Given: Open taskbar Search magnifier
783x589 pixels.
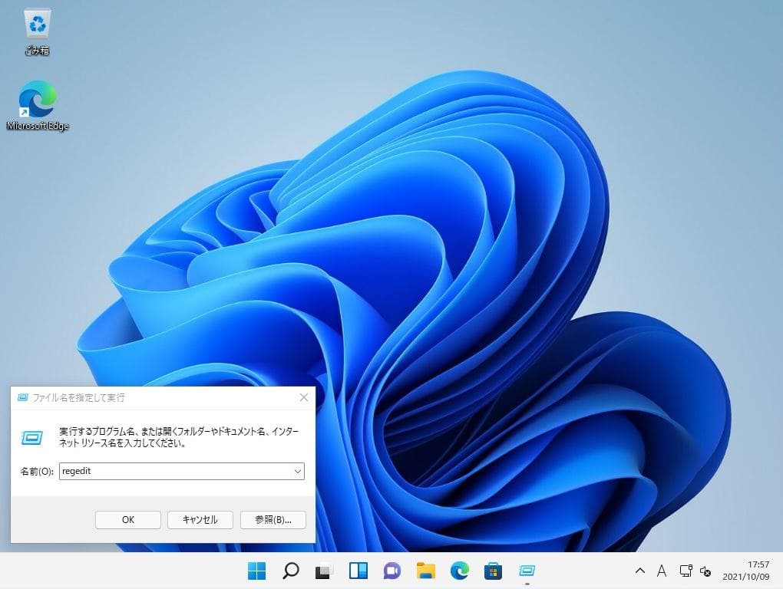Looking at the screenshot, I should pyautogui.click(x=291, y=571).
